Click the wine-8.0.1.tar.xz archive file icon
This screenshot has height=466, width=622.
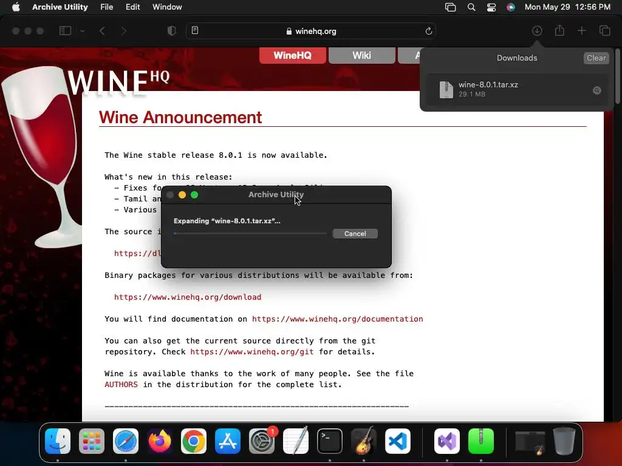pyautogui.click(x=446, y=90)
